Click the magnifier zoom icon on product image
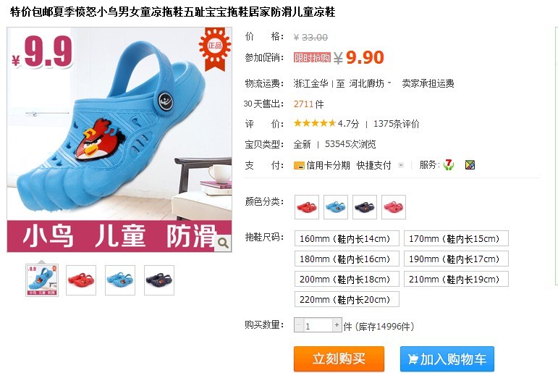This screenshot has height=373, width=558. [x=223, y=243]
